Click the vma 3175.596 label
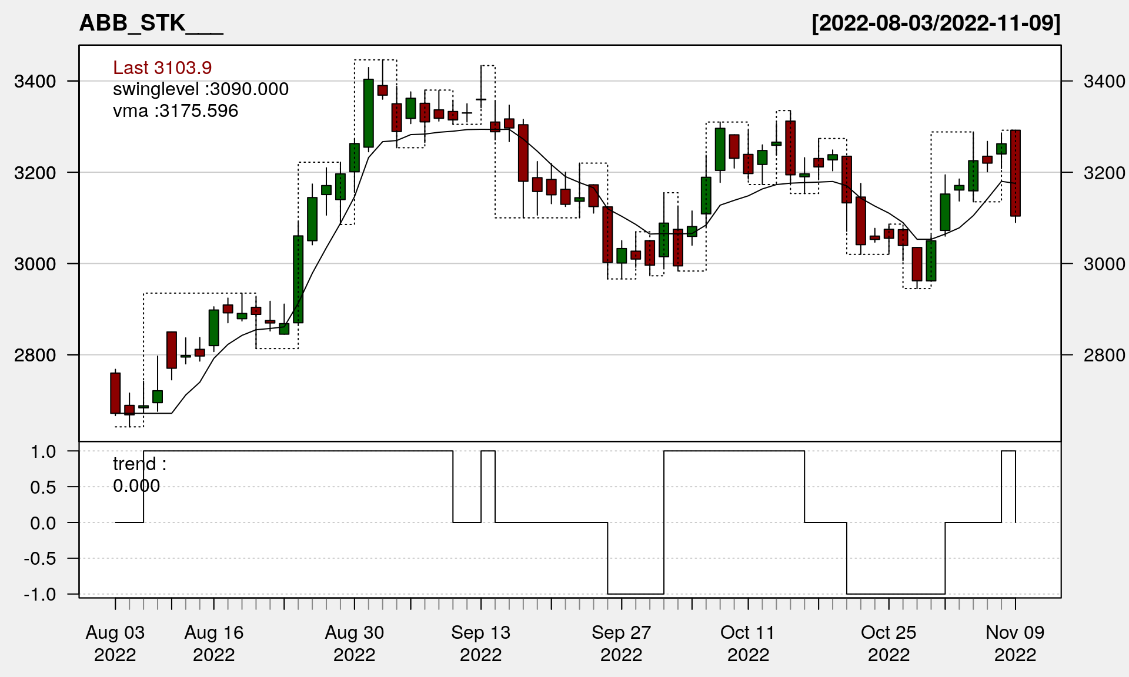Viewport: 1129px width, 677px height. click(x=175, y=111)
